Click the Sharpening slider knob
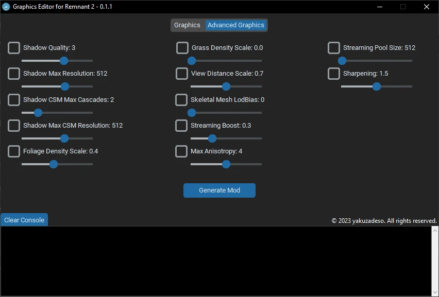This screenshot has height=297, width=439. point(377,86)
